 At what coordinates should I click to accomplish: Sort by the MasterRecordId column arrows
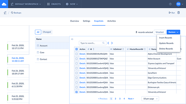[x=145, y=49]
